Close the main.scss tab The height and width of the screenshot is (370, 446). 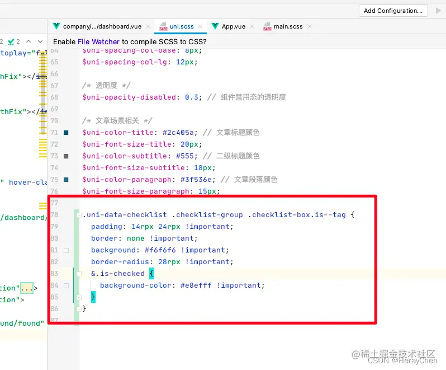(x=310, y=26)
